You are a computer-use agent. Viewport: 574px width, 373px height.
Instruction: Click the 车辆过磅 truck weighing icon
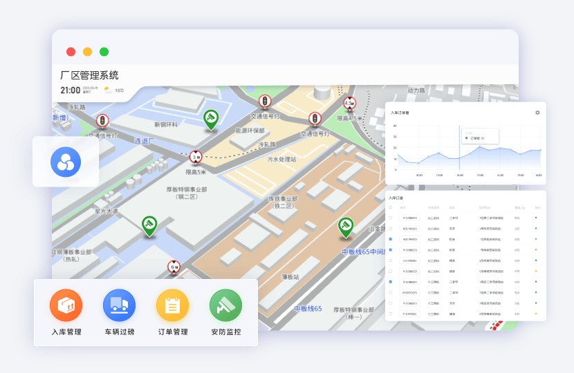tap(119, 305)
